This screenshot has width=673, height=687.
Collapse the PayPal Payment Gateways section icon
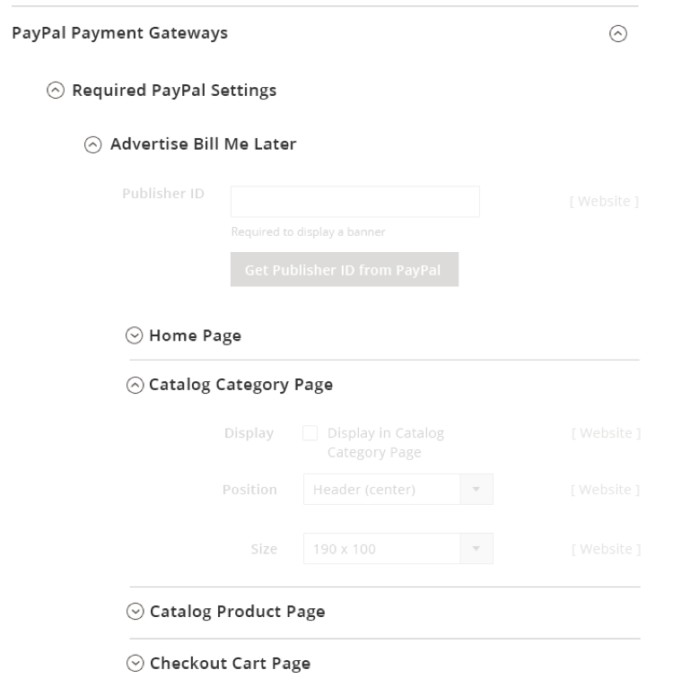(x=616, y=34)
